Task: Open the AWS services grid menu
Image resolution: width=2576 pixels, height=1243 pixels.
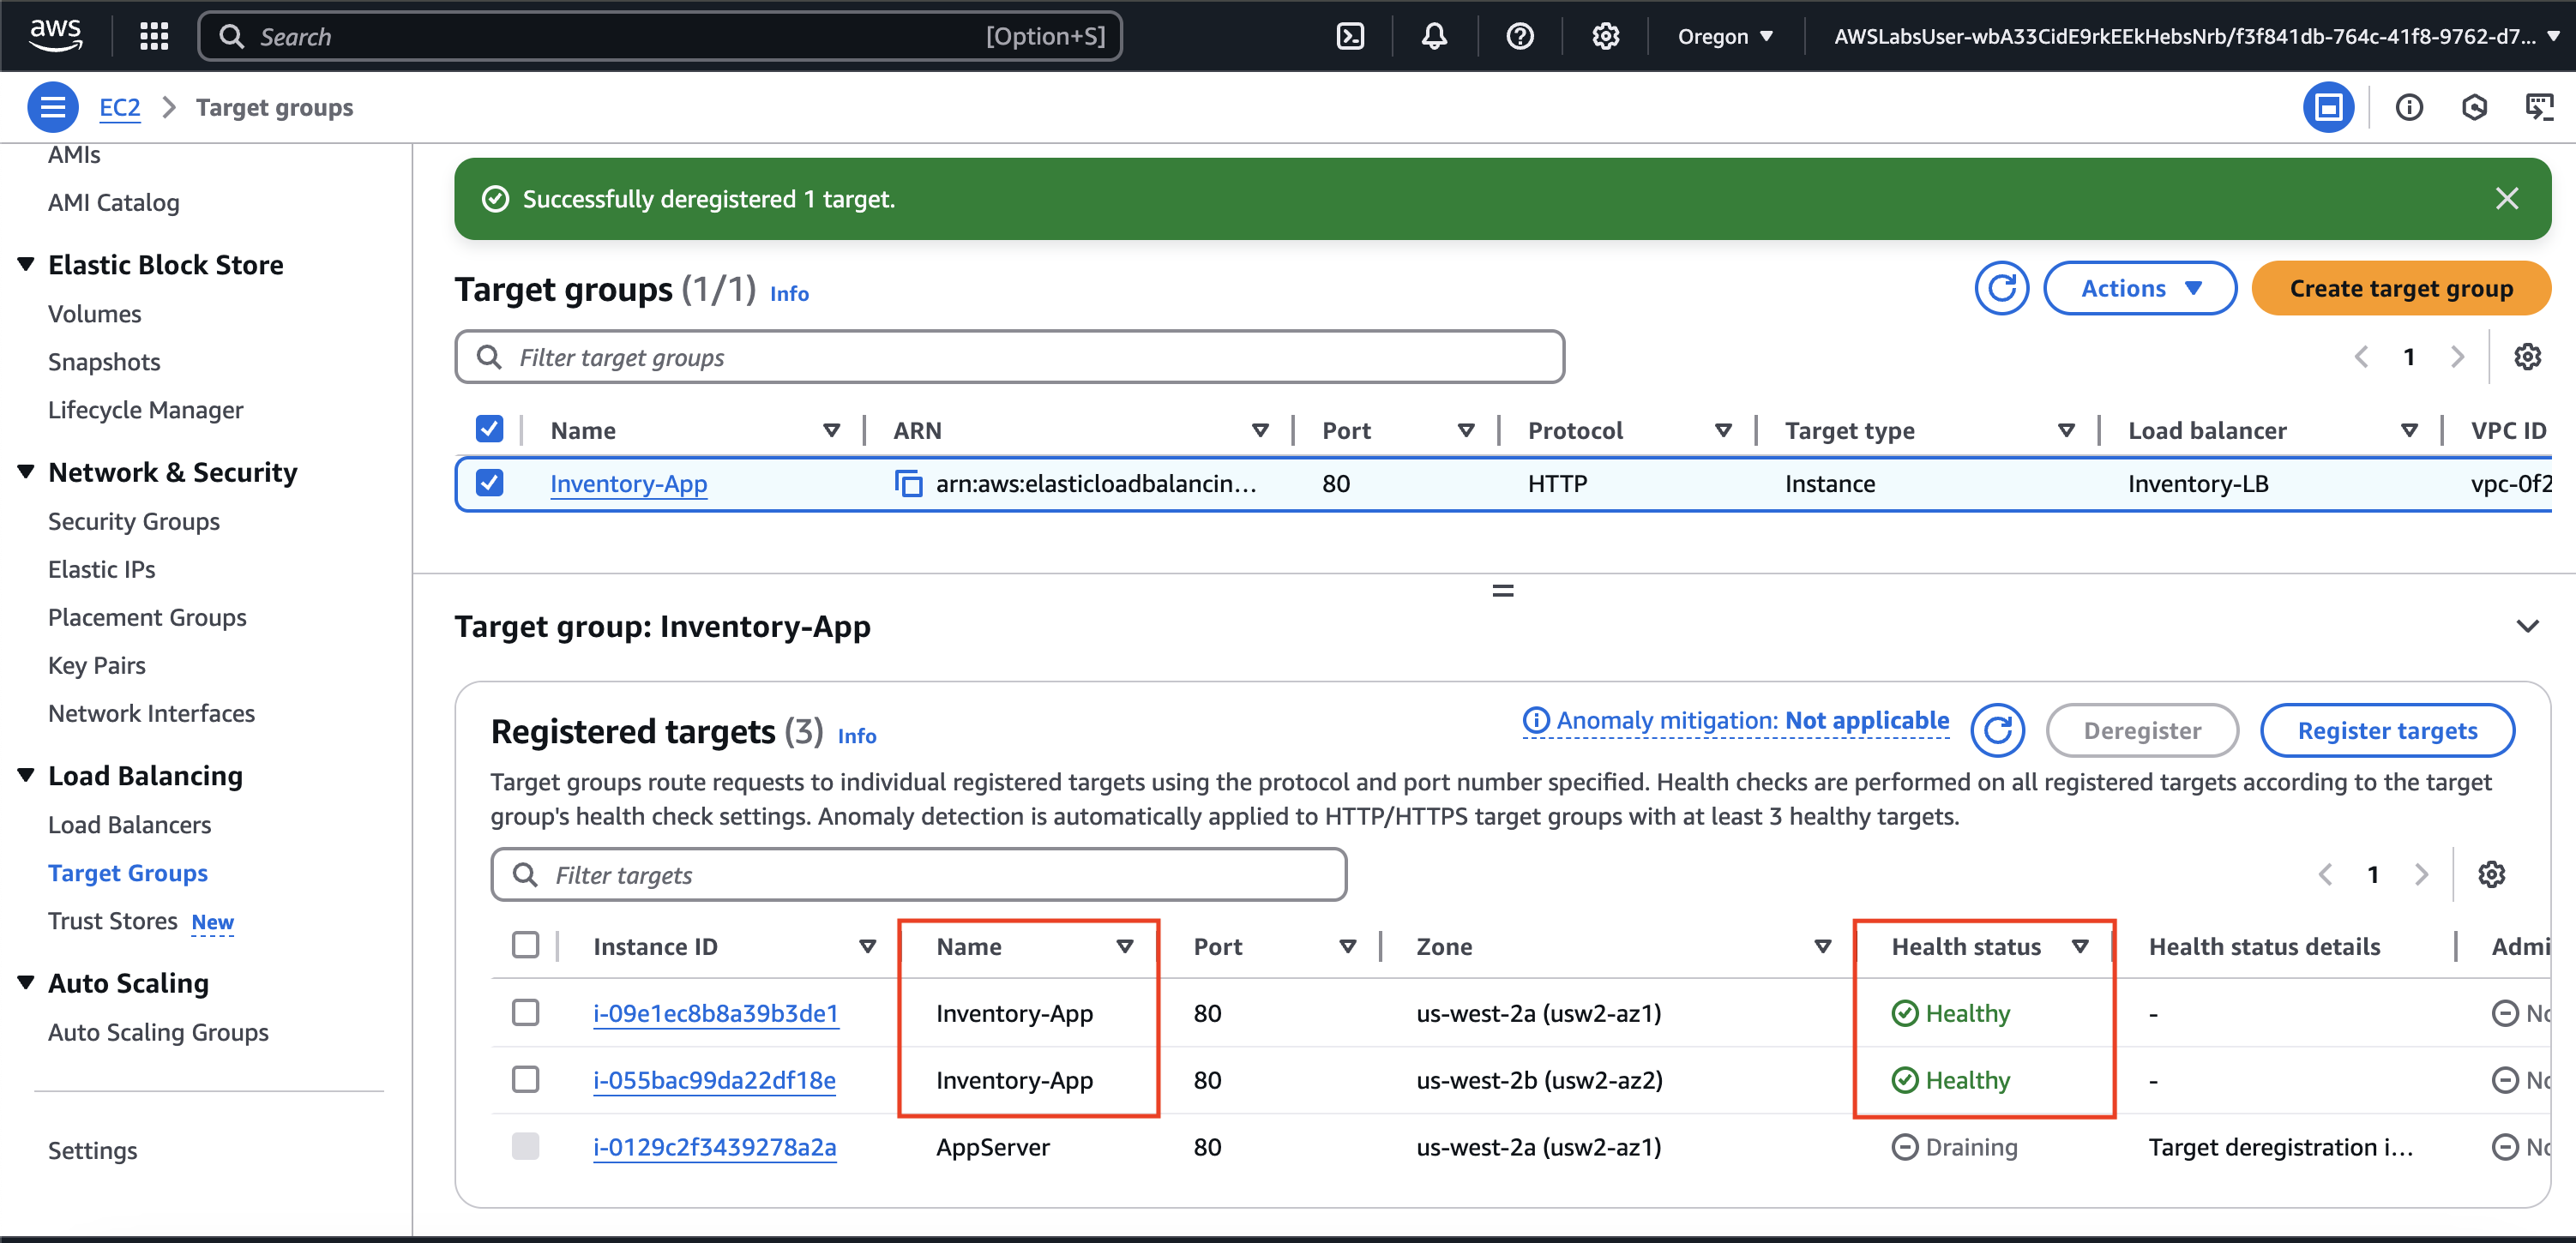Action: [154, 37]
